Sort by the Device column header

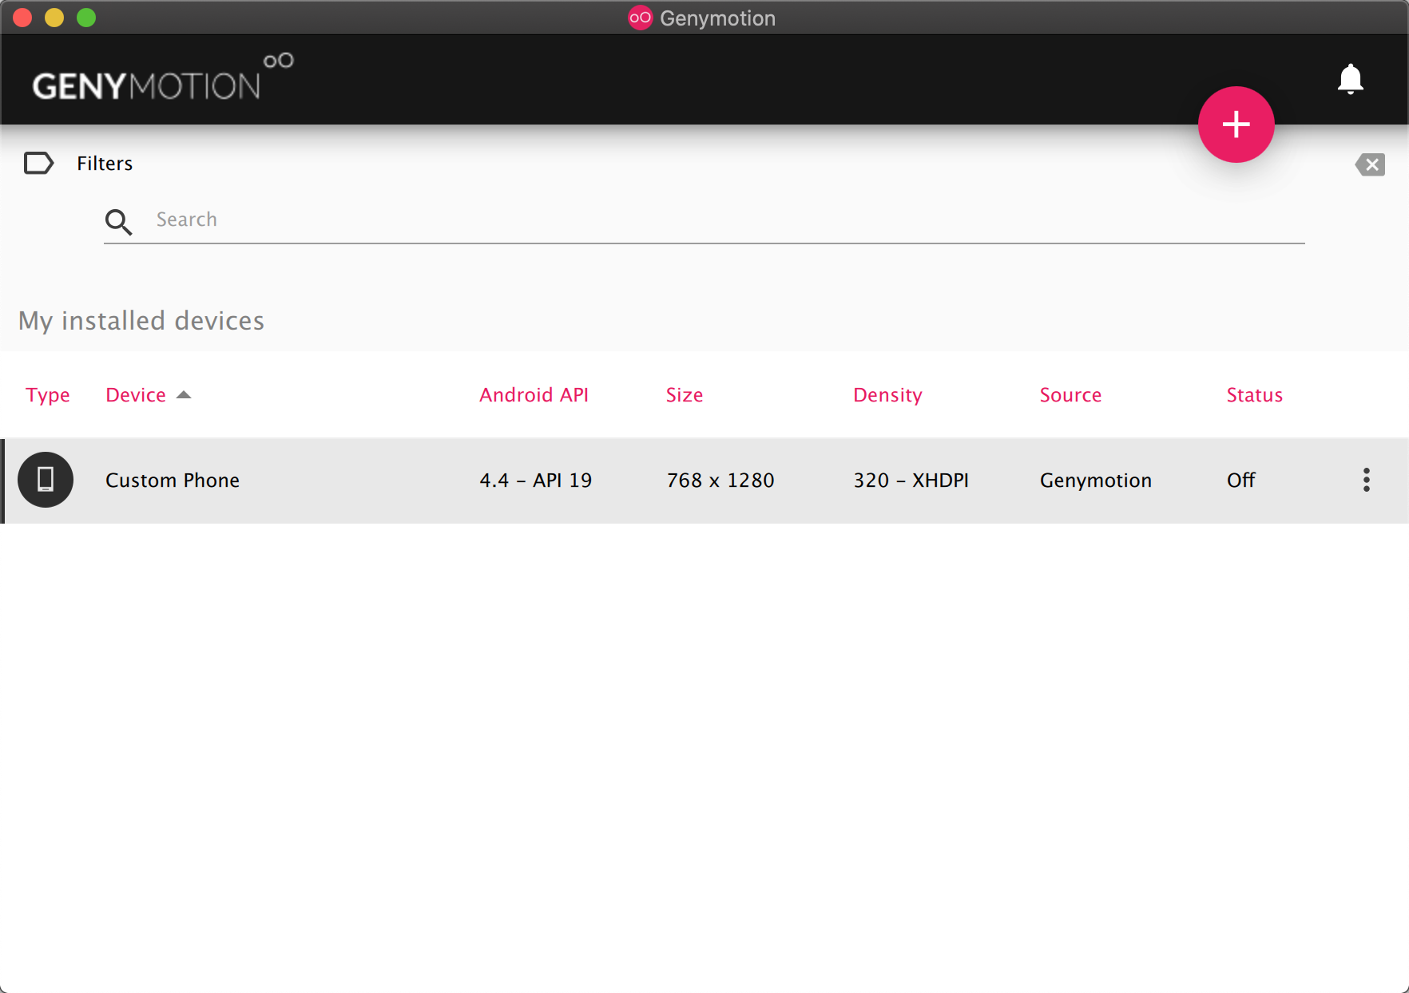pyautogui.click(x=136, y=395)
